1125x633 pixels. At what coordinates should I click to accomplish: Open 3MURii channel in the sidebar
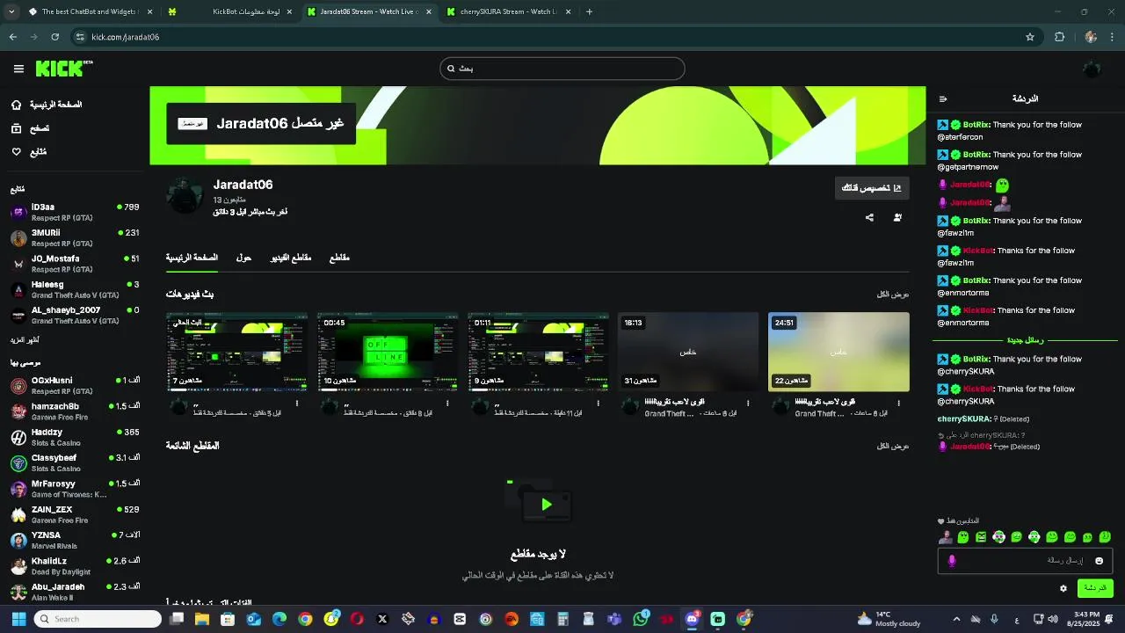coord(75,237)
